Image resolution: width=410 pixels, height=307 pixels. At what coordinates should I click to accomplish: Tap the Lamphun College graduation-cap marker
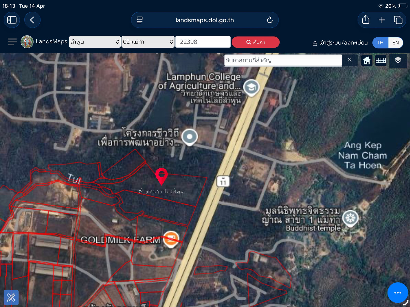coord(251,87)
